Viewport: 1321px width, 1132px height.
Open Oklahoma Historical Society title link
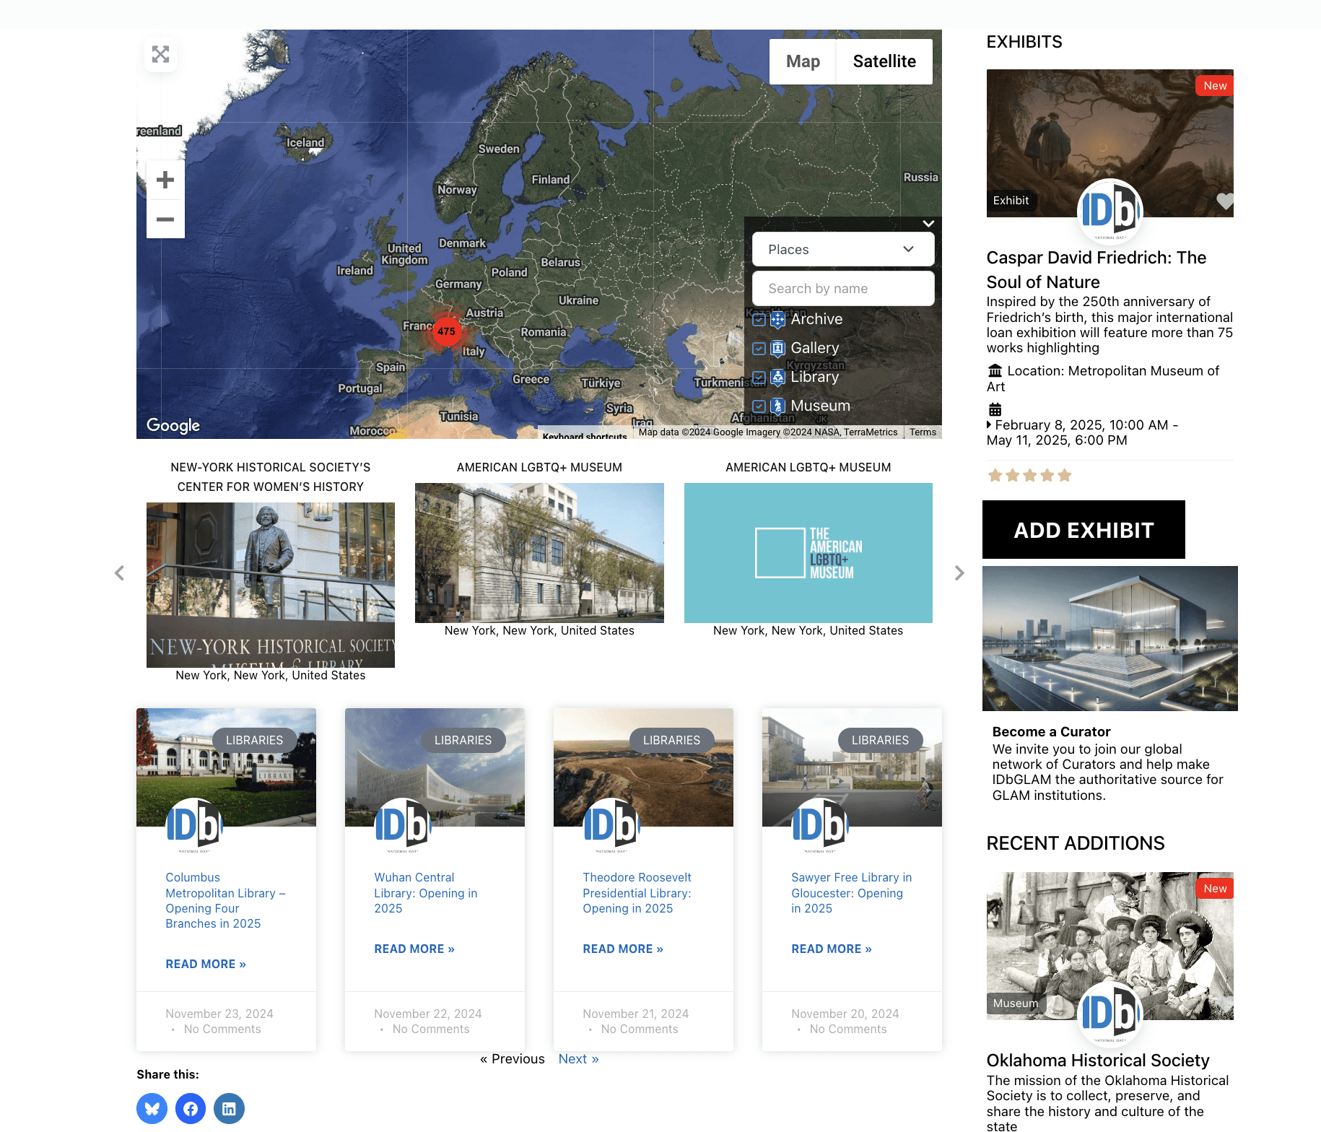tap(1098, 1060)
